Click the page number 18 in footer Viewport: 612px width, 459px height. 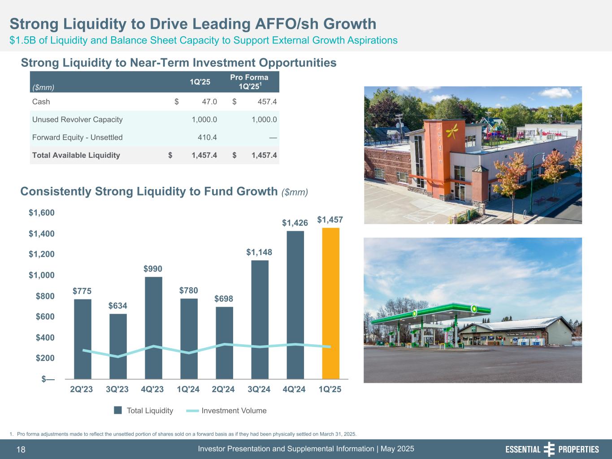pos(21,450)
